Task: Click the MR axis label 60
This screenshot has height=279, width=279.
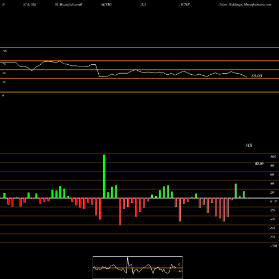Action: point(272,175)
